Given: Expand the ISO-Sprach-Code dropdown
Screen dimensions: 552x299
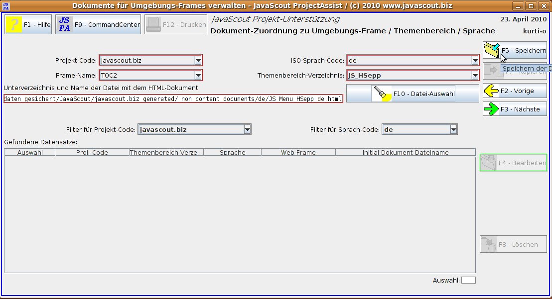Looking at the screenshot, I should (475, 60).
